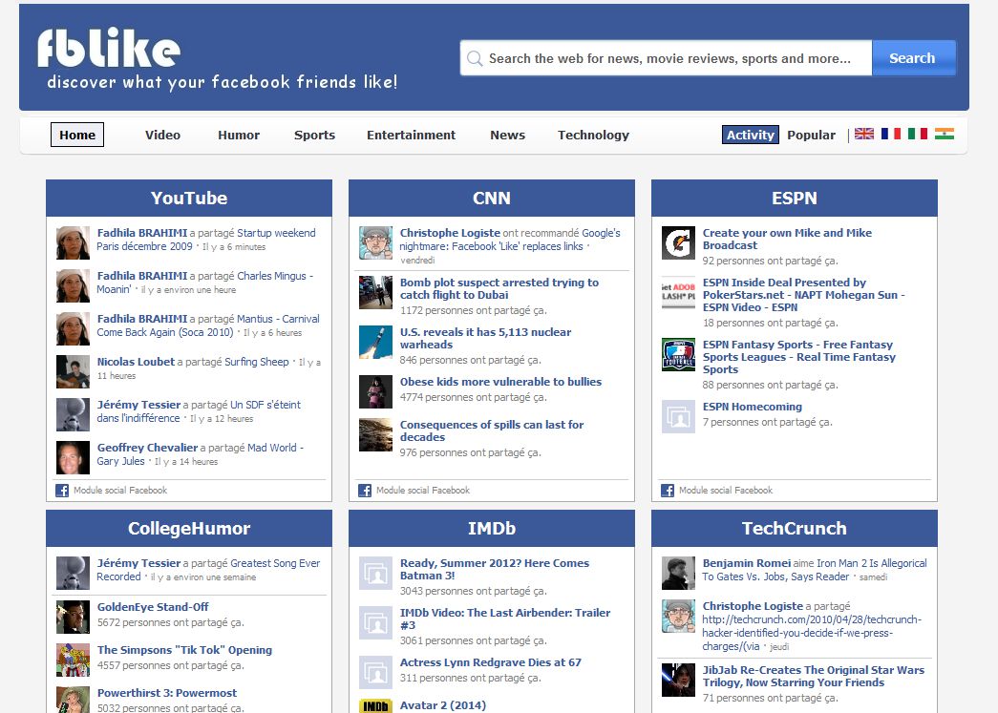This screenshot has height=713, width=998.
Task: Open the Humor category
Action: 239,135
